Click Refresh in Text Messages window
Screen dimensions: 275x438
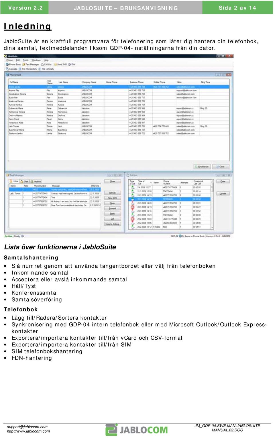click(112, 193)
